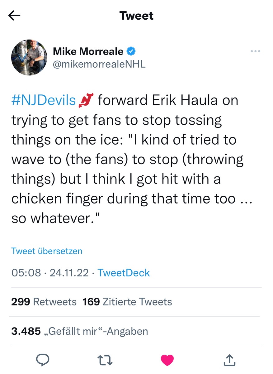Open the #NJDevils hashtag
273x374 pixels.
(44, 101)
